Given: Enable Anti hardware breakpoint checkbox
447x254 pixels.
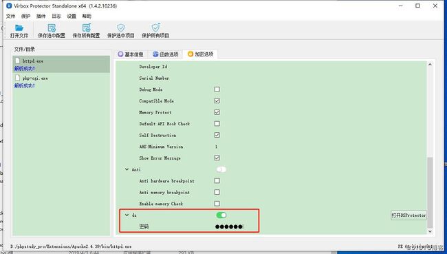Looking at the screenshot, I should pyautogui.click(x=217, y=180).
